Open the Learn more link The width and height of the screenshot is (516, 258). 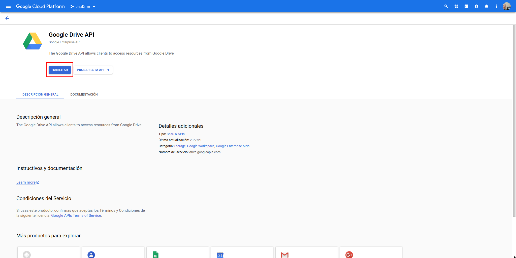(26, 182)
